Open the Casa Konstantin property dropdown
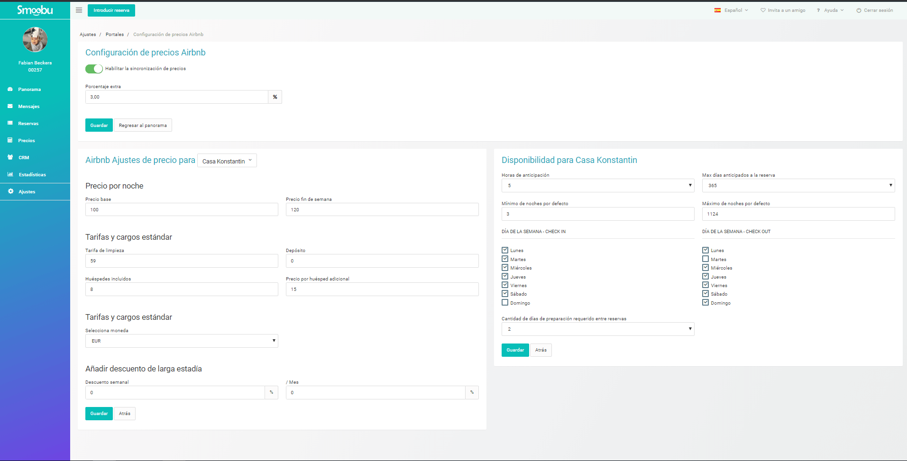Screen dimensions: 907x461 (x=227, y=161)
